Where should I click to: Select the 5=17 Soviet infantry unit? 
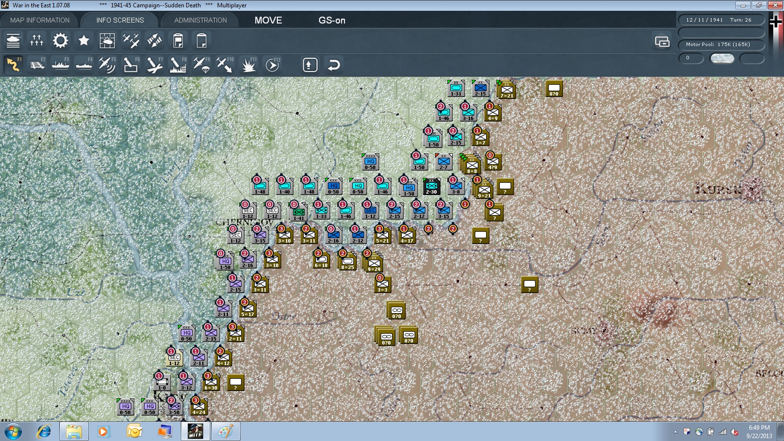click(247, 308)
